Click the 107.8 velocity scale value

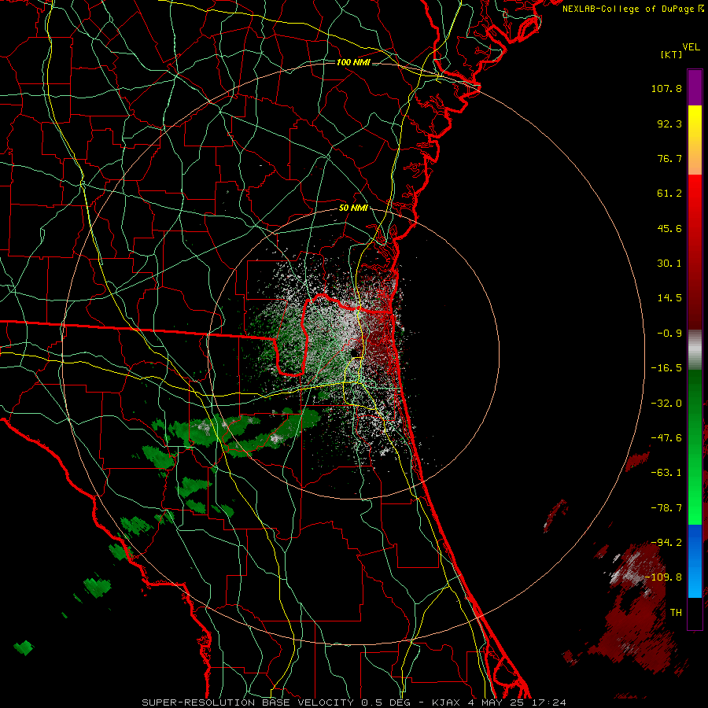pos(666,88)
